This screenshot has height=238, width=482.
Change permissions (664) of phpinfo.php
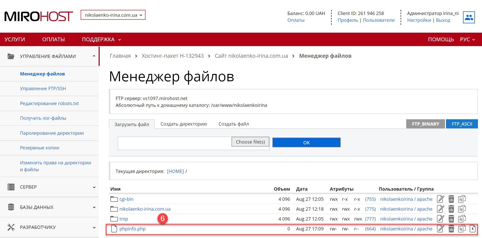point(370,229)
